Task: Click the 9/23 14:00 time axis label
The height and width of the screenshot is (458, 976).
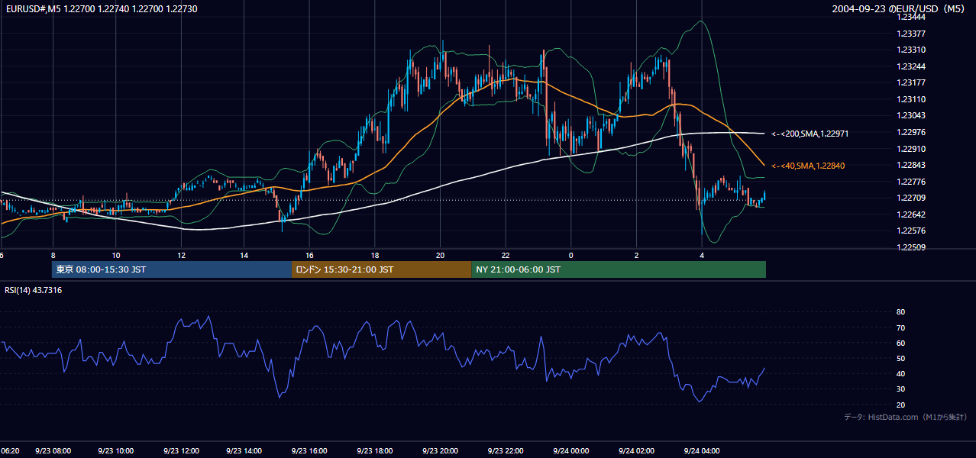Action: 246,451
